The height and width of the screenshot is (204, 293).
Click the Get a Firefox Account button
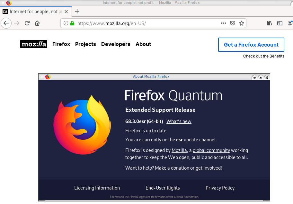coord(251,45)
